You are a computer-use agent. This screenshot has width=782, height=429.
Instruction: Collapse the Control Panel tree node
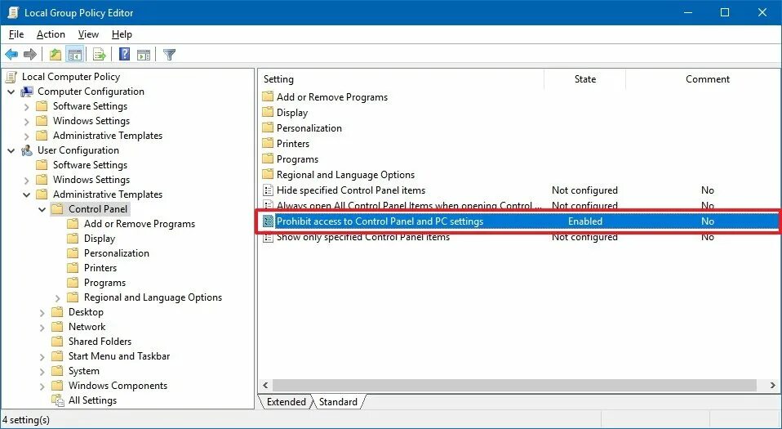coord(42,209)
